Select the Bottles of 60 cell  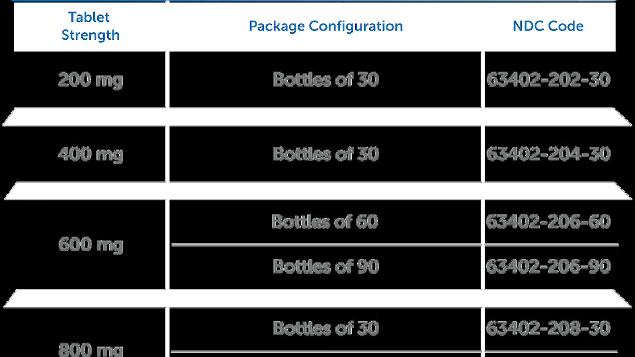[325, 222]
